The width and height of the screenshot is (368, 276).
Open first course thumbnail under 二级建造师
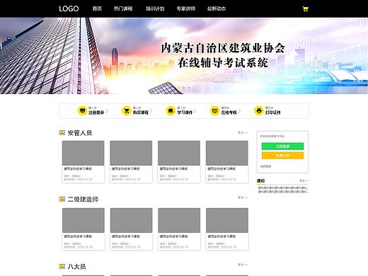point(84,220)
